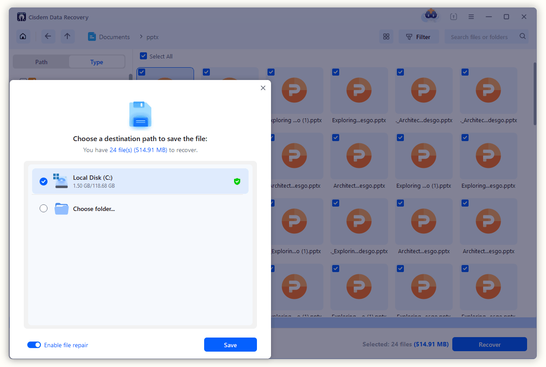This screenshot has height=367, width=546.
Task: Turn off Enable file repair toggle
Action: 34,345
